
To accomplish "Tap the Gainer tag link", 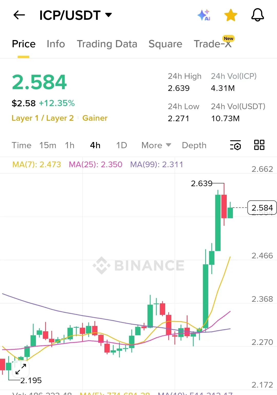I will click(95, 118).
